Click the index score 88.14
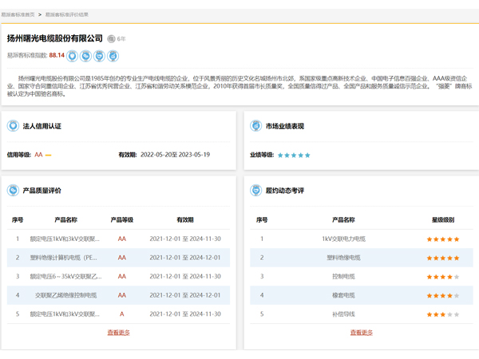The width and height of the screenshot is (479, 359). click(57, 55)
